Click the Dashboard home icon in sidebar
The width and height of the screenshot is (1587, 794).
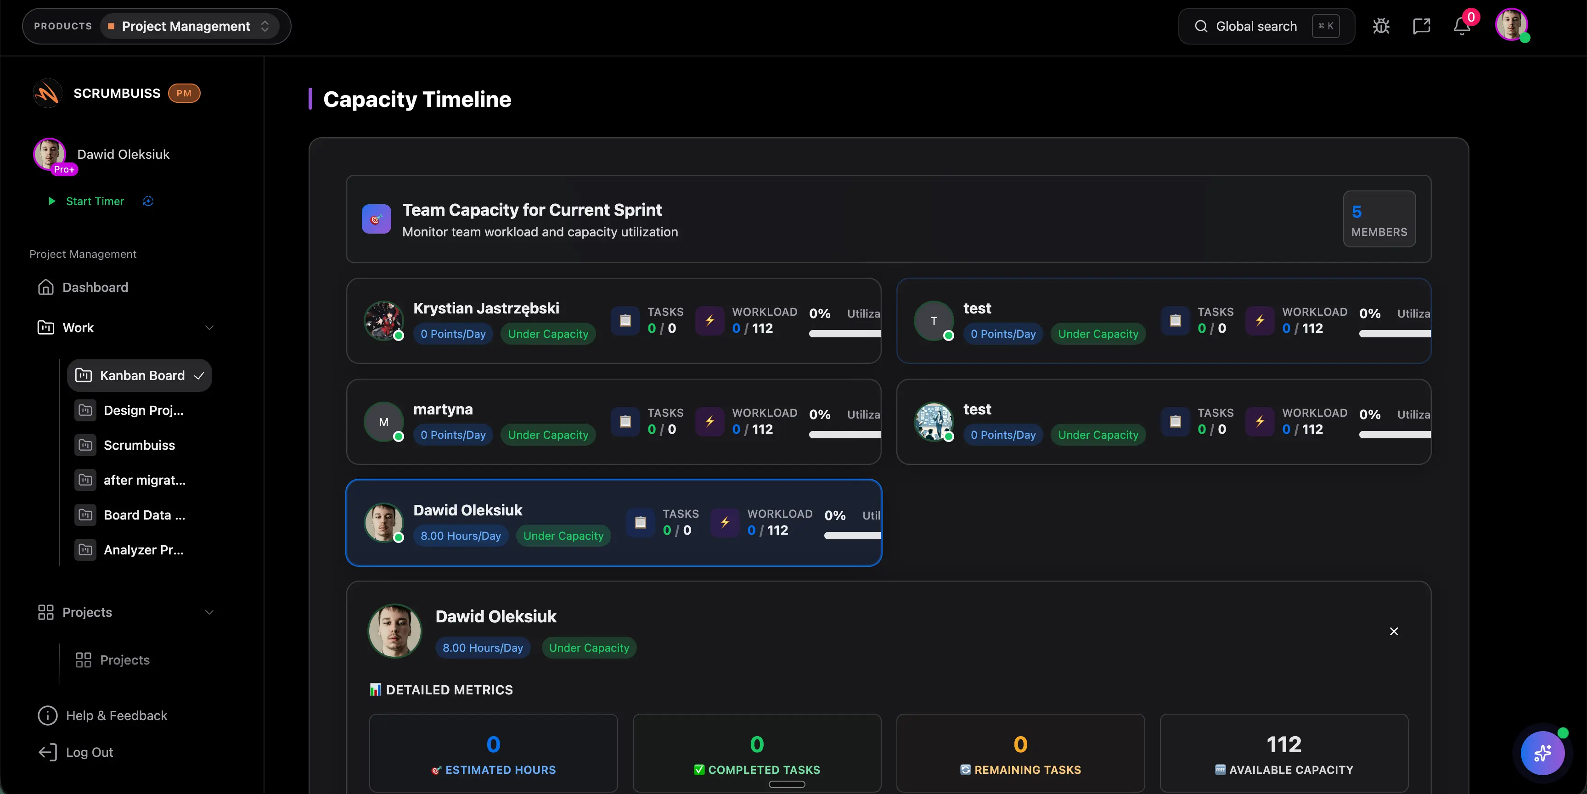[47, 287]
